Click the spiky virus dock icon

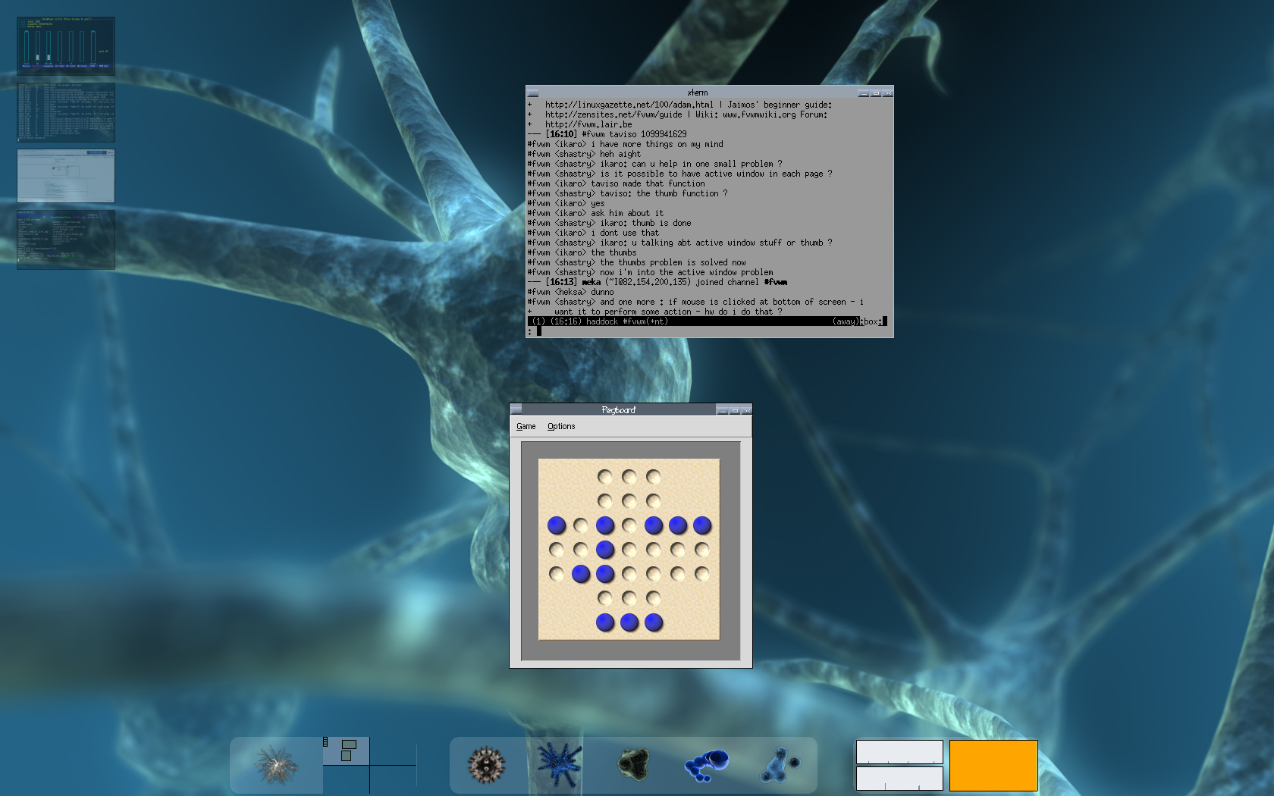(486, 764)
